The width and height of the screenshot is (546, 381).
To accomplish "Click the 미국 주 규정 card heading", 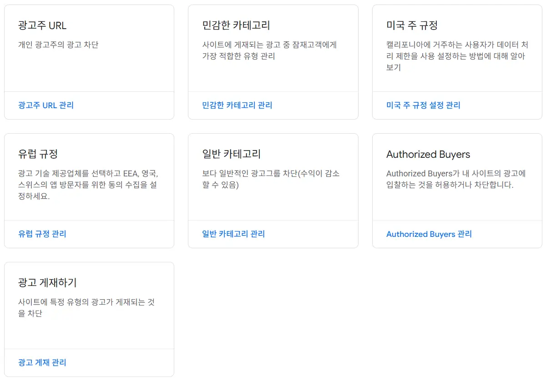I will 412,25.
